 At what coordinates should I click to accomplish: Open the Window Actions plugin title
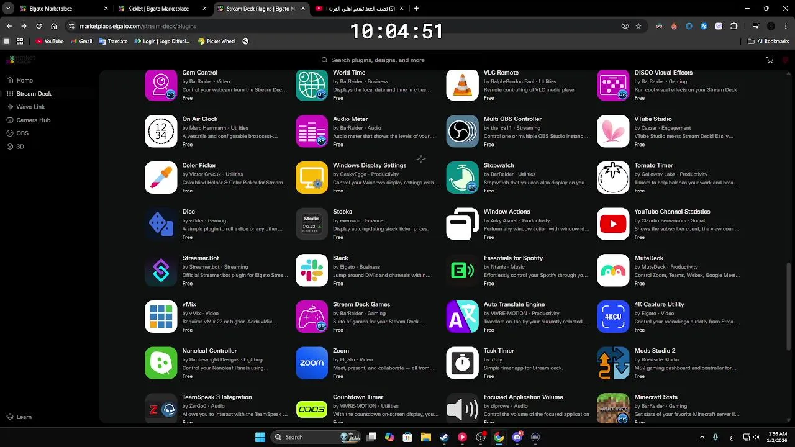coord(507,212)
